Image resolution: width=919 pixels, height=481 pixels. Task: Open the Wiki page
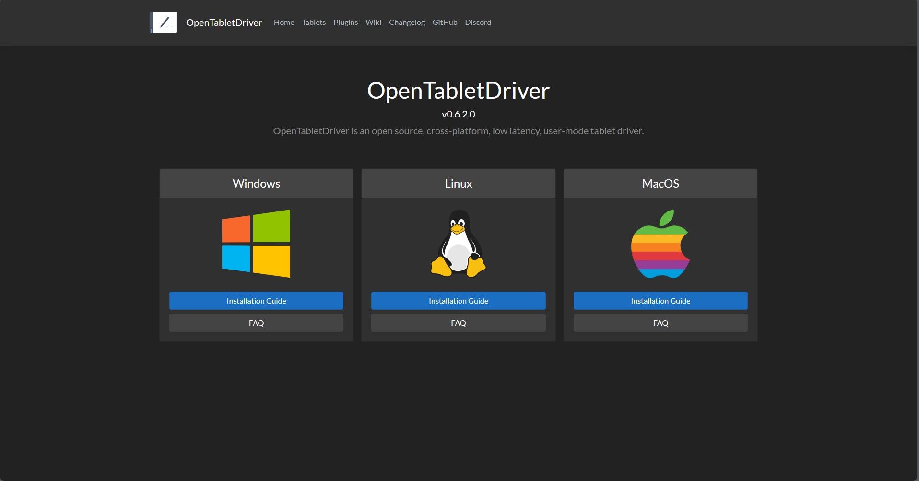coord(373,22)
